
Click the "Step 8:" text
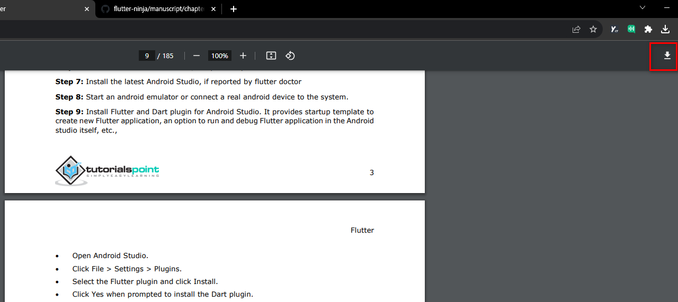(x=69, y=97)
